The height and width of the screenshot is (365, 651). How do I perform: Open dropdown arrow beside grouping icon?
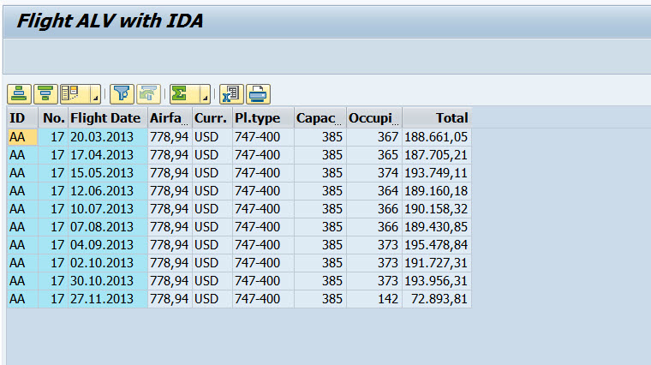tap(93, 93)
